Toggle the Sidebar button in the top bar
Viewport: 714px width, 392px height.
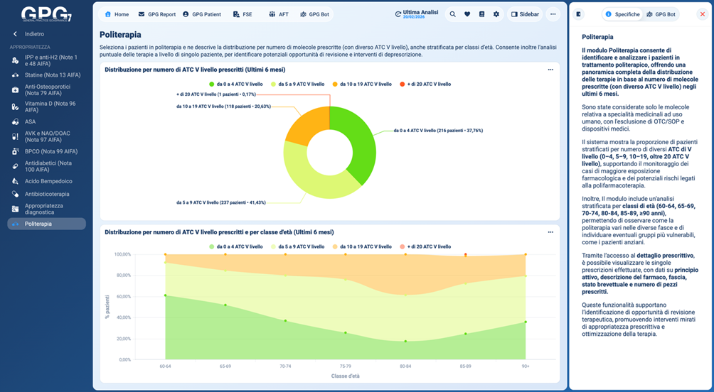(525, 14)
